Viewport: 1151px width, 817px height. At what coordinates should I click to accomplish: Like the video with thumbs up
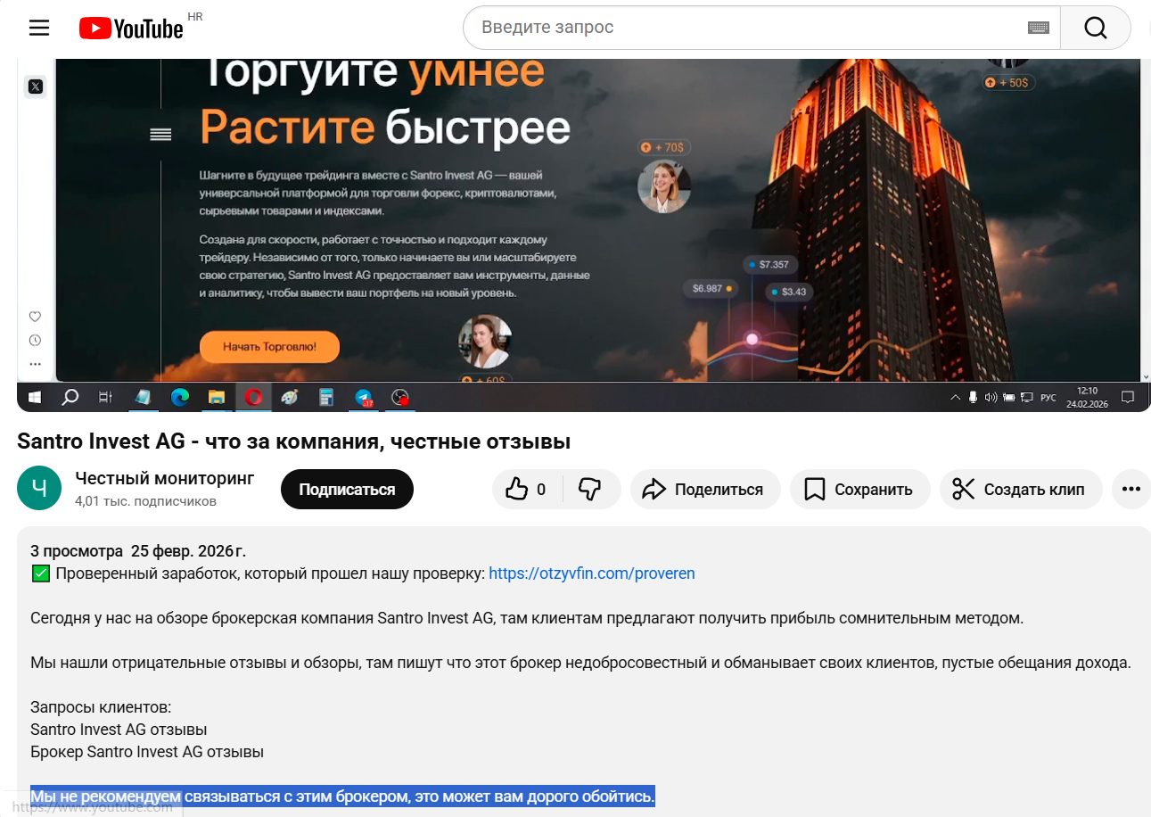point(526,489)
